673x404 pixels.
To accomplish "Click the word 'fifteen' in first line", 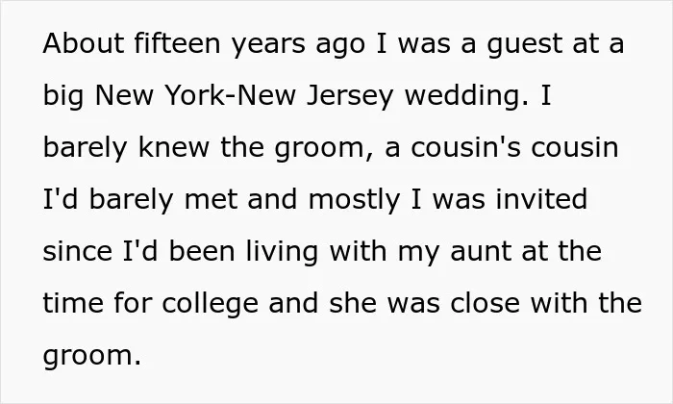I will pos(177,43).
